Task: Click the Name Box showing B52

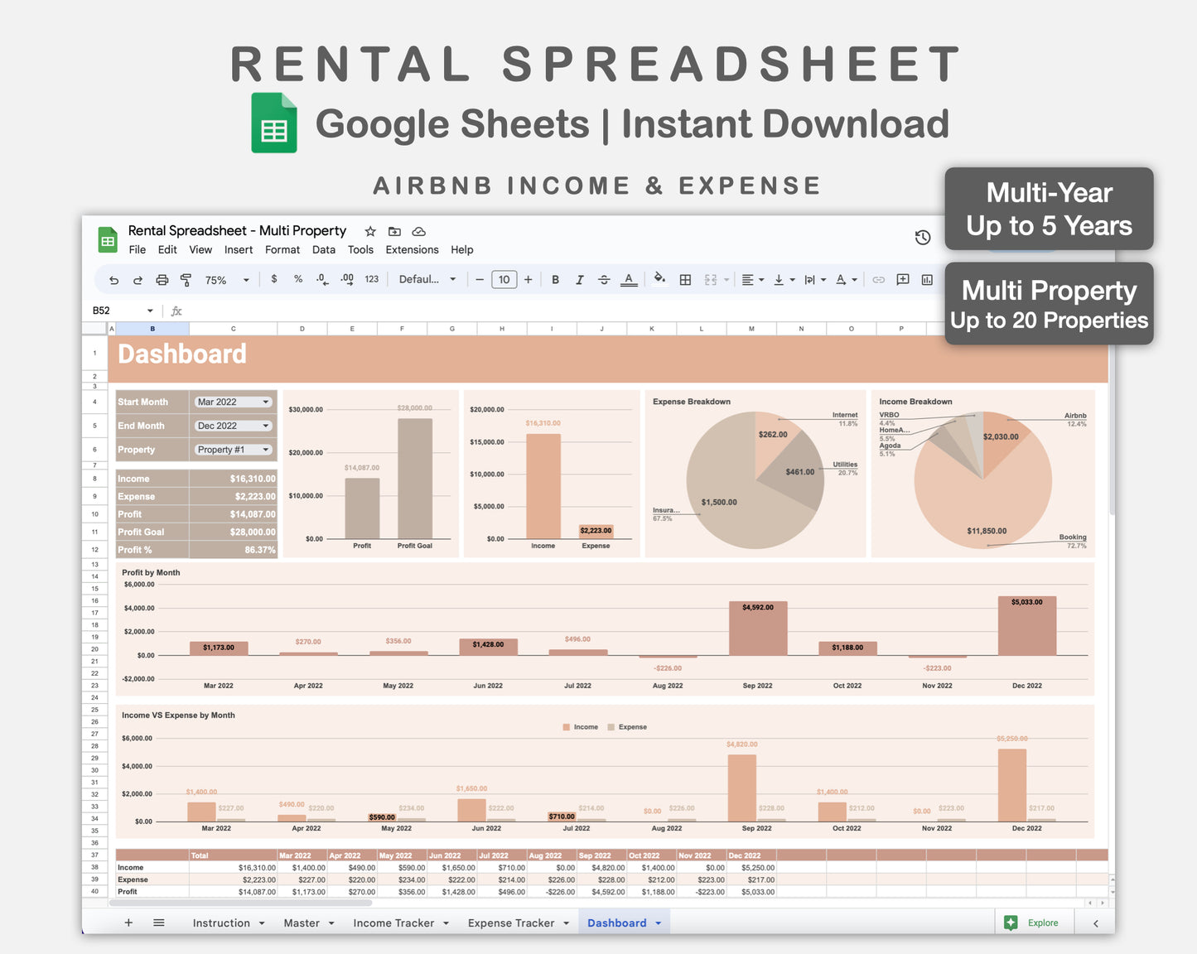Action: 112,310
